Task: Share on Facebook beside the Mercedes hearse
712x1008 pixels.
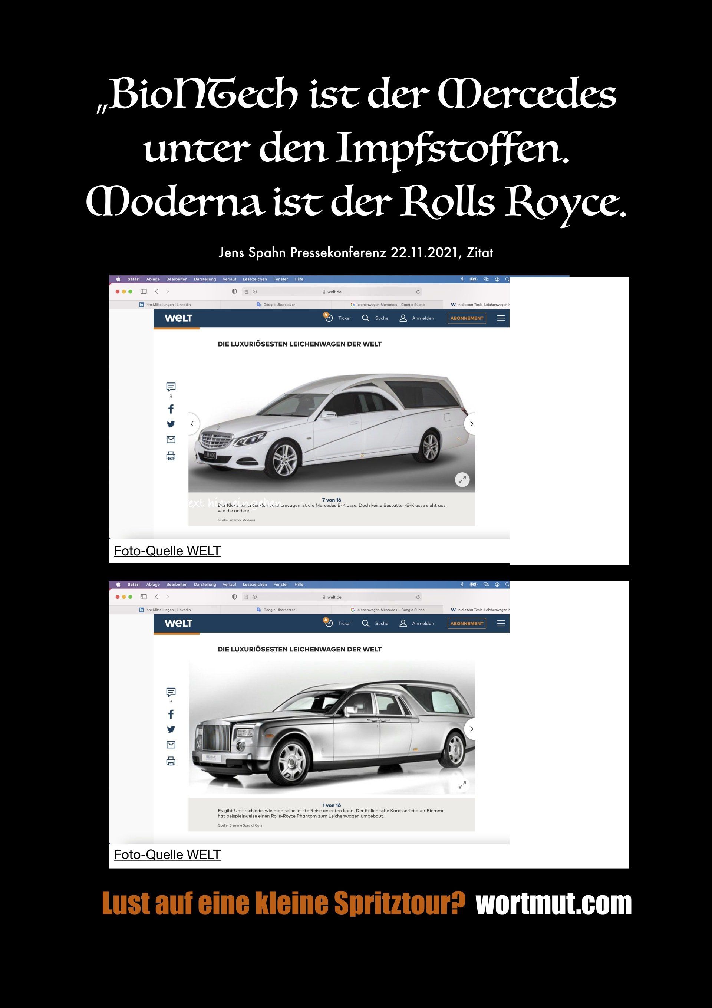Action: coord(171,409)
